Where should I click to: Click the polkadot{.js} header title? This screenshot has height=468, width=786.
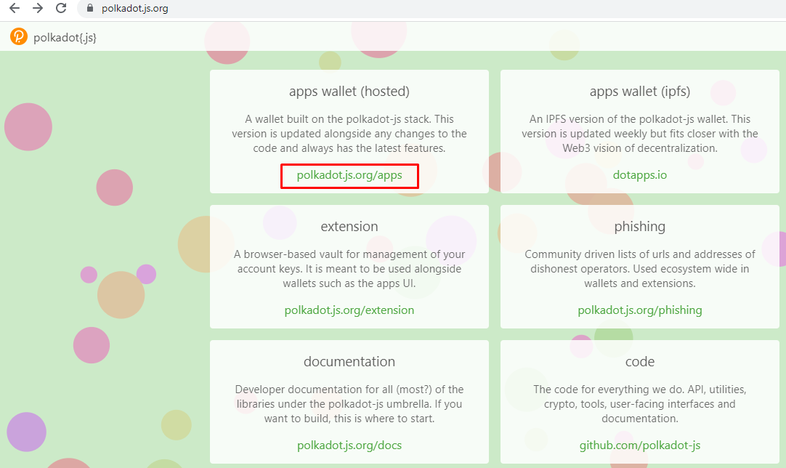point(65,38)
